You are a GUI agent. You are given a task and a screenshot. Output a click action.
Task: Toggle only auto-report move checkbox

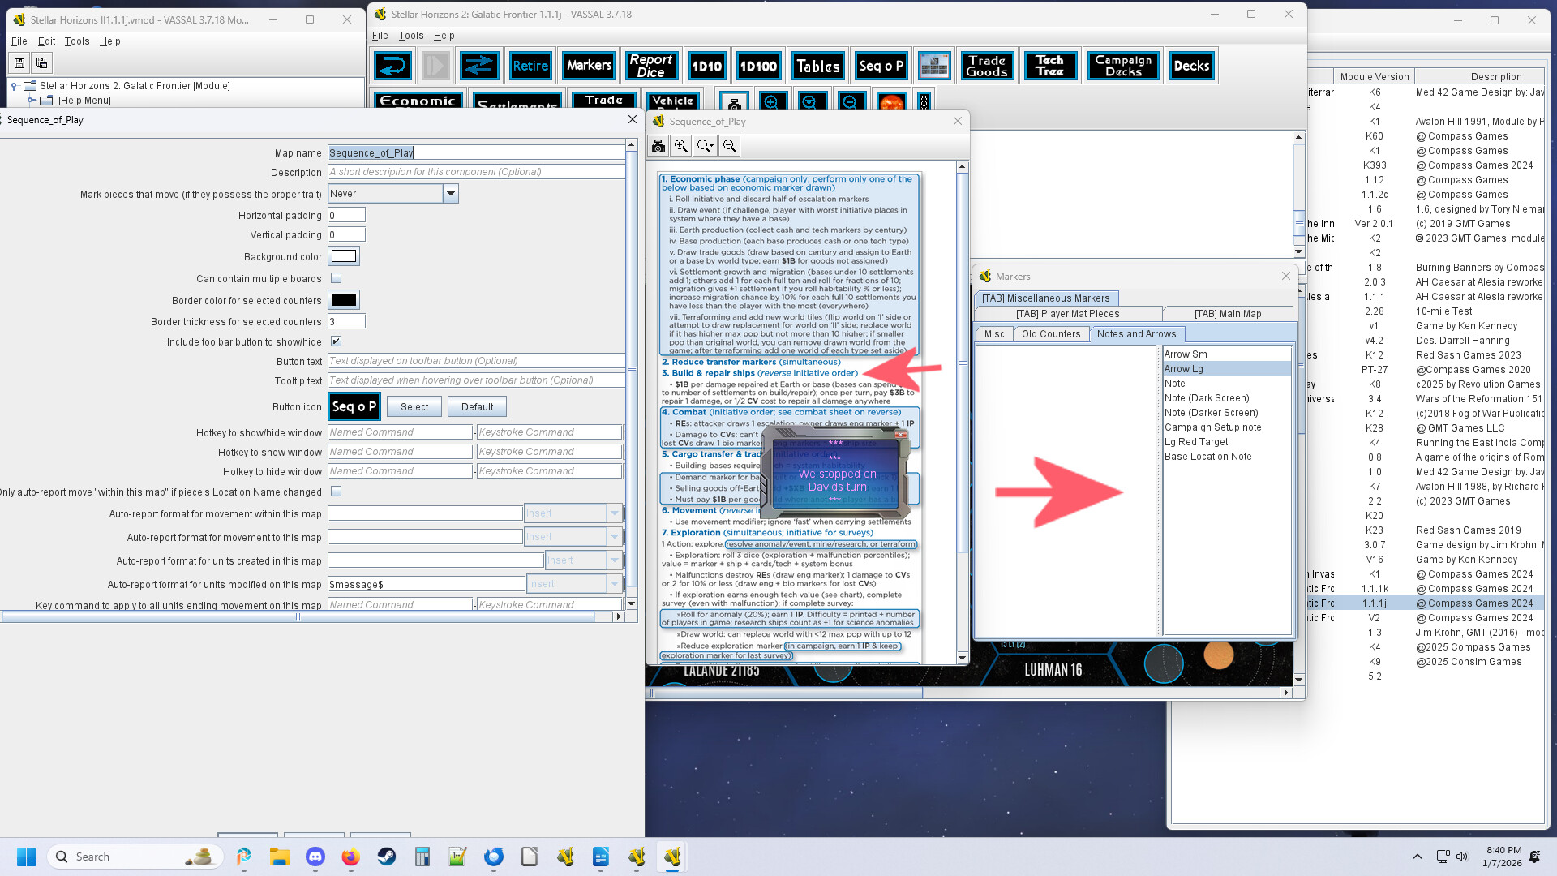[337, 492]
